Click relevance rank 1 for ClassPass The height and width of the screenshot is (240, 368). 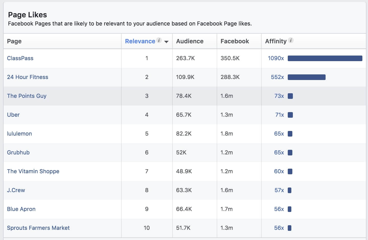147,58
